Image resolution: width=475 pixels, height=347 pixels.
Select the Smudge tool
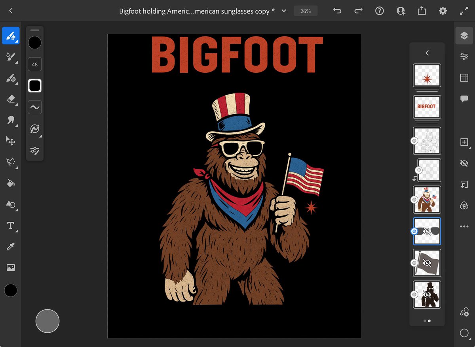click(11, 120)
